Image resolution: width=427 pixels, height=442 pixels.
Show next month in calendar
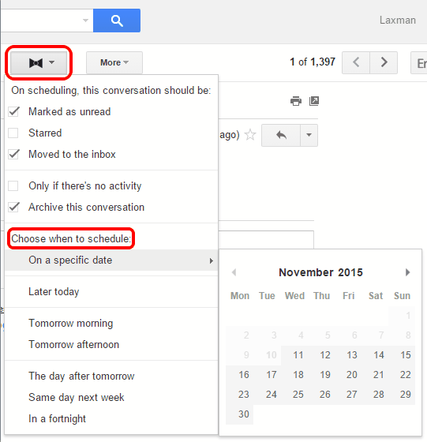tap(407, 272)
